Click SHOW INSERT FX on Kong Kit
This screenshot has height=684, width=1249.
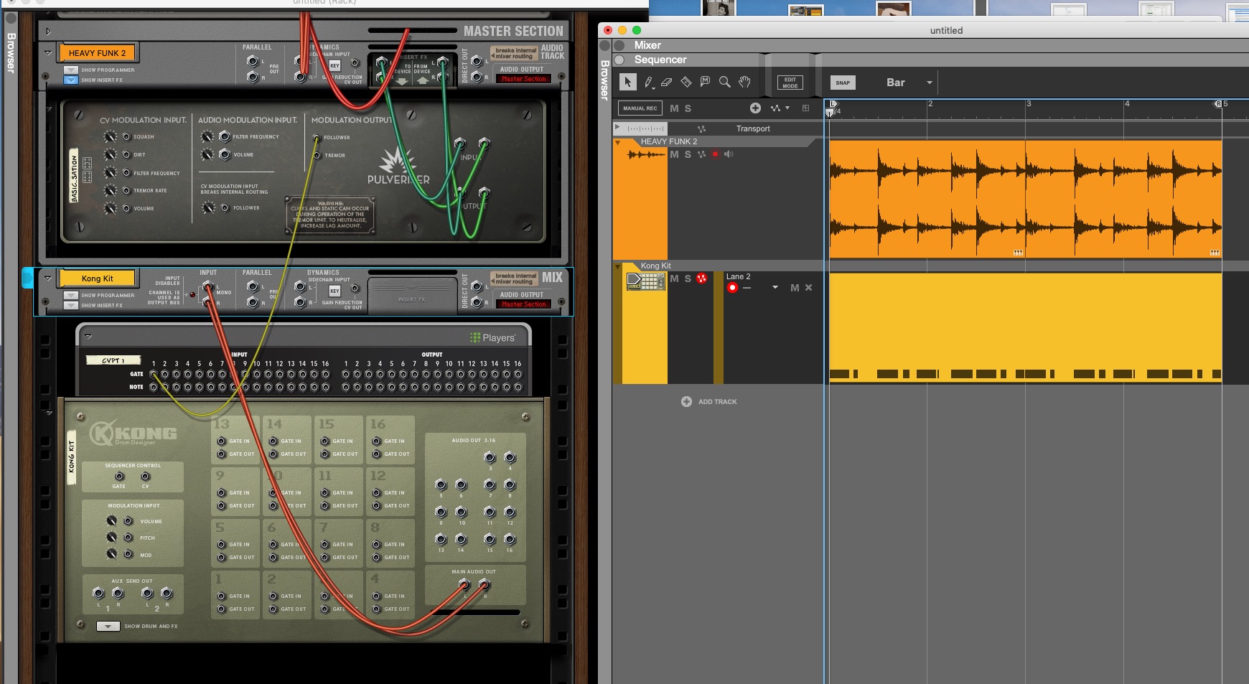(71, 305)
